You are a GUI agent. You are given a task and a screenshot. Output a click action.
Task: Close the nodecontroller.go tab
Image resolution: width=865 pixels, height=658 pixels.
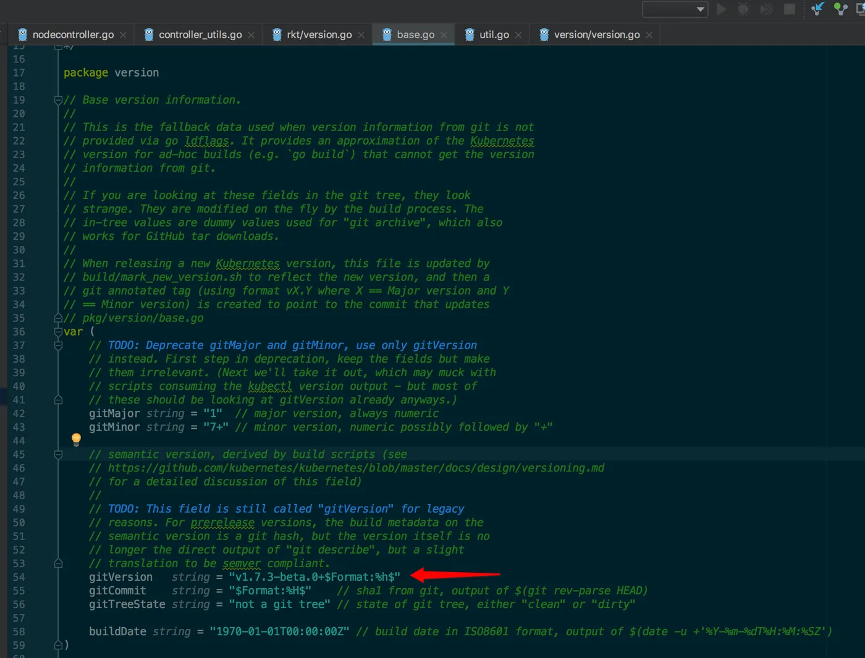[123, 35]
